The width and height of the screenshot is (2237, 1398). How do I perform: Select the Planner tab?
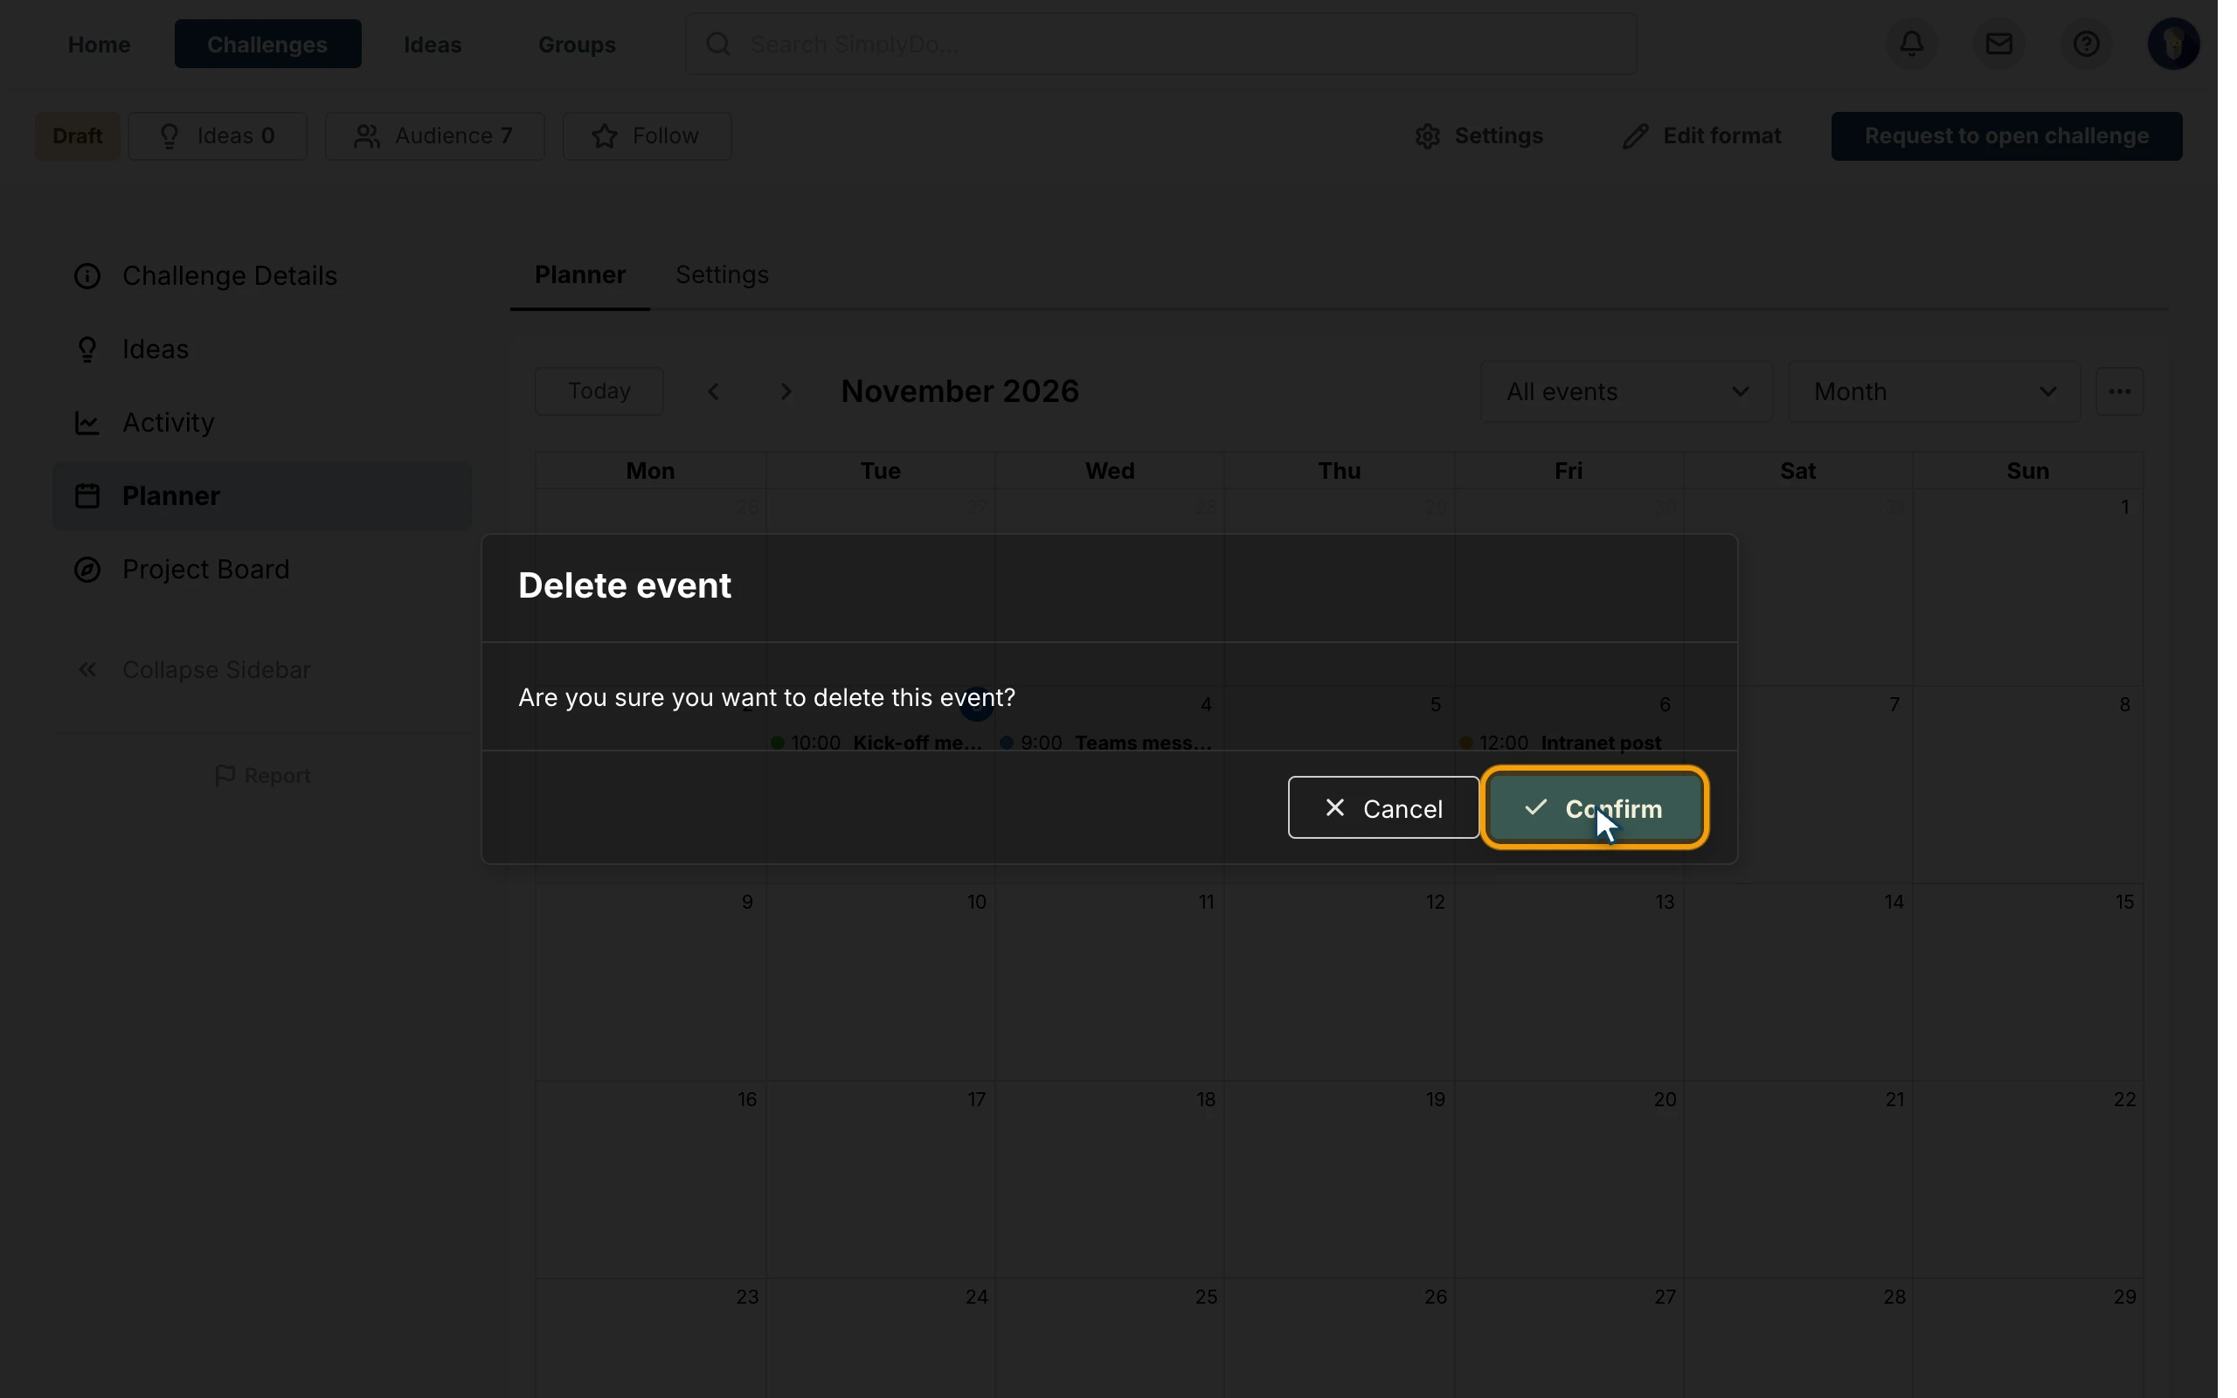[580, 274]
